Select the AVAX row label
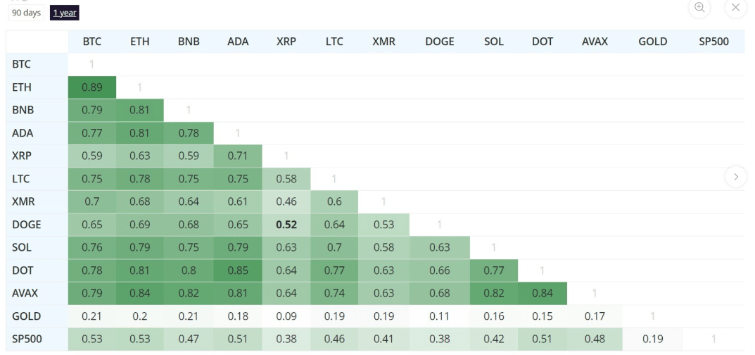Image resolution: width=755 pixels, height=355 pixels. 37,293
